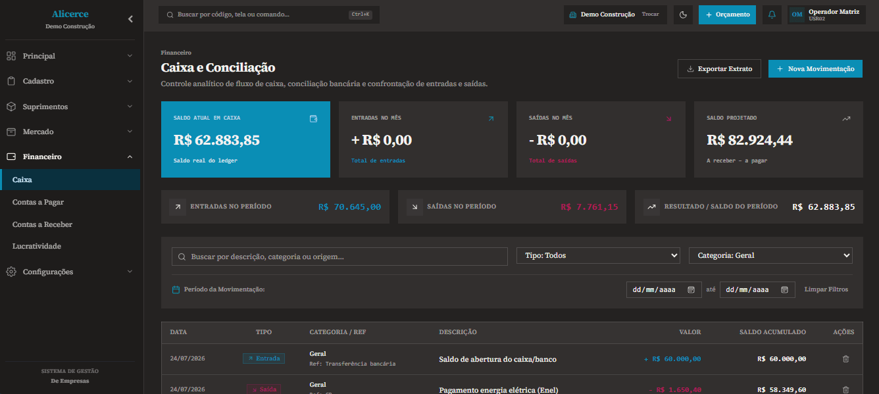The width and height of the screenshot is (879, 394).
Task: Click the Entrada type badge
Action: [264, 358]
